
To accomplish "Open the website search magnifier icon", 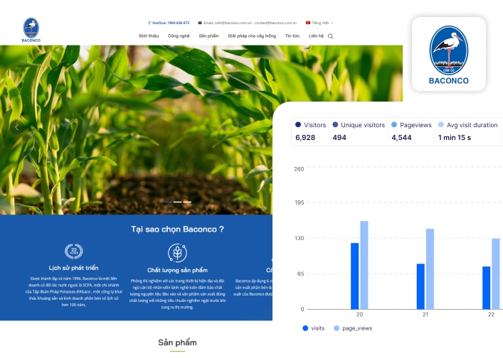I will (x=330, y=36).
